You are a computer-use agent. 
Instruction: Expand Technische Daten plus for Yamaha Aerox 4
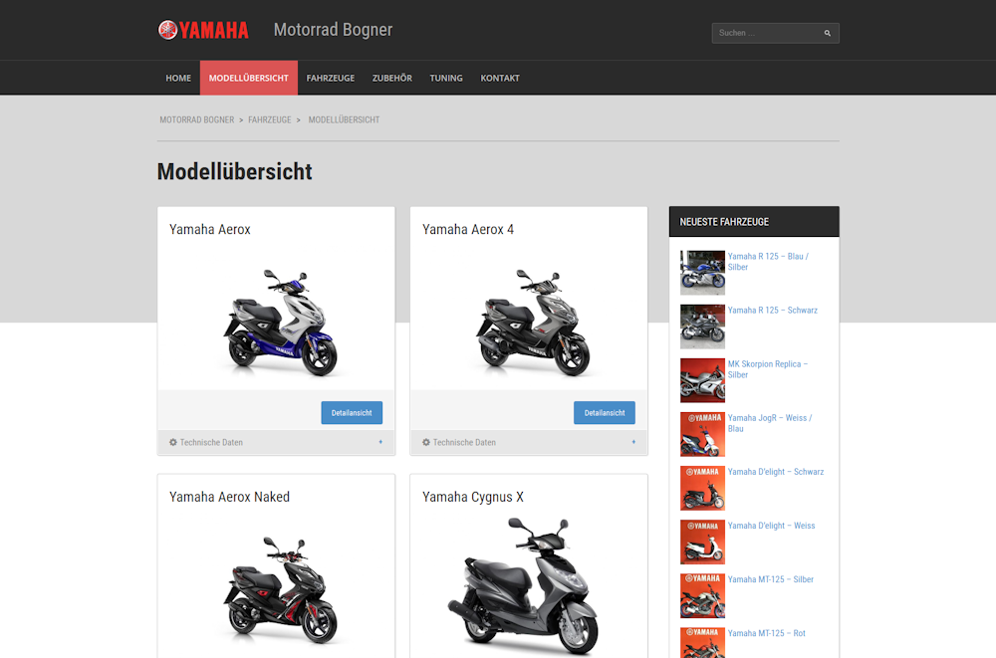[x=633, y=442]
